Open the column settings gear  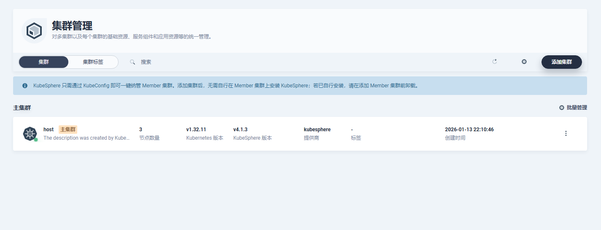click(x=524, y=62)
